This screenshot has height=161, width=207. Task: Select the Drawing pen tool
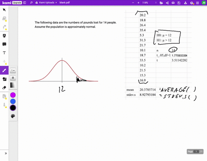point(4,70)
